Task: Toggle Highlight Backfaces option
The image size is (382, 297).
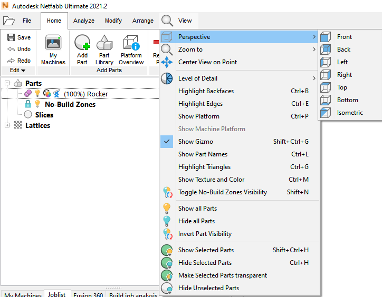Action: point(240,91)
